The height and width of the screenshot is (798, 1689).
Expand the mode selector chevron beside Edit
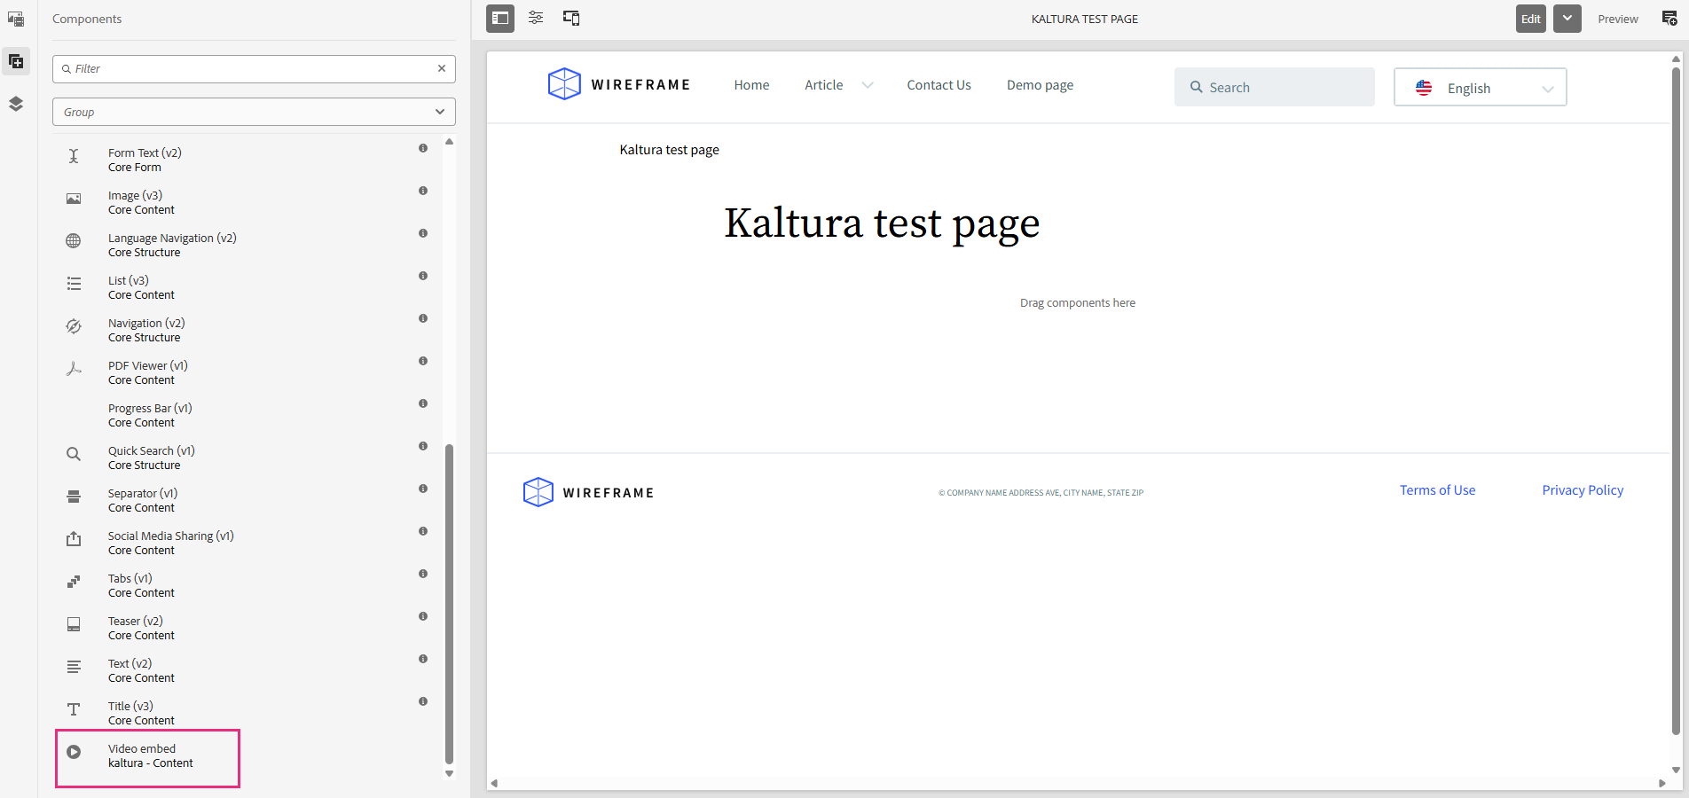(1567, 19)
